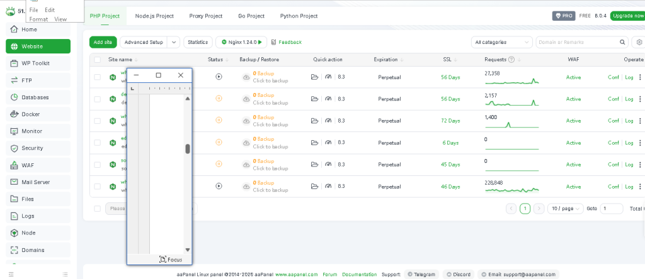The height and width of the screenshot is (279, 645).
Task: Click the Goto page number field
Action: (x=611, y=209)
